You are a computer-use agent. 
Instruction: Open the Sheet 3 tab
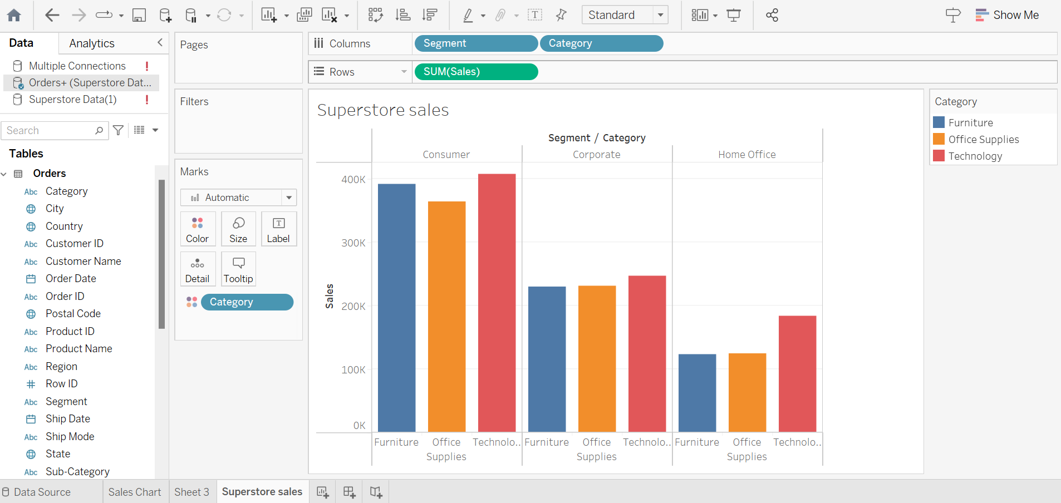(191, 492)
